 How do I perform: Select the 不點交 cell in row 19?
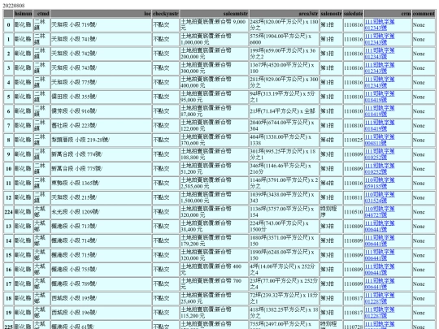point(166,313)
